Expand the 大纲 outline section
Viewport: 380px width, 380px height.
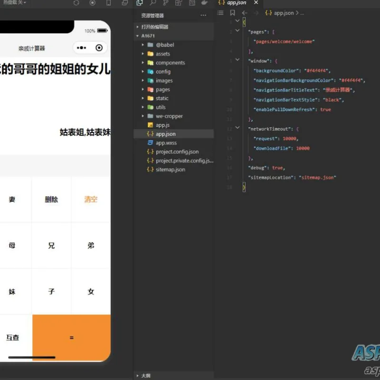[173, 376]
